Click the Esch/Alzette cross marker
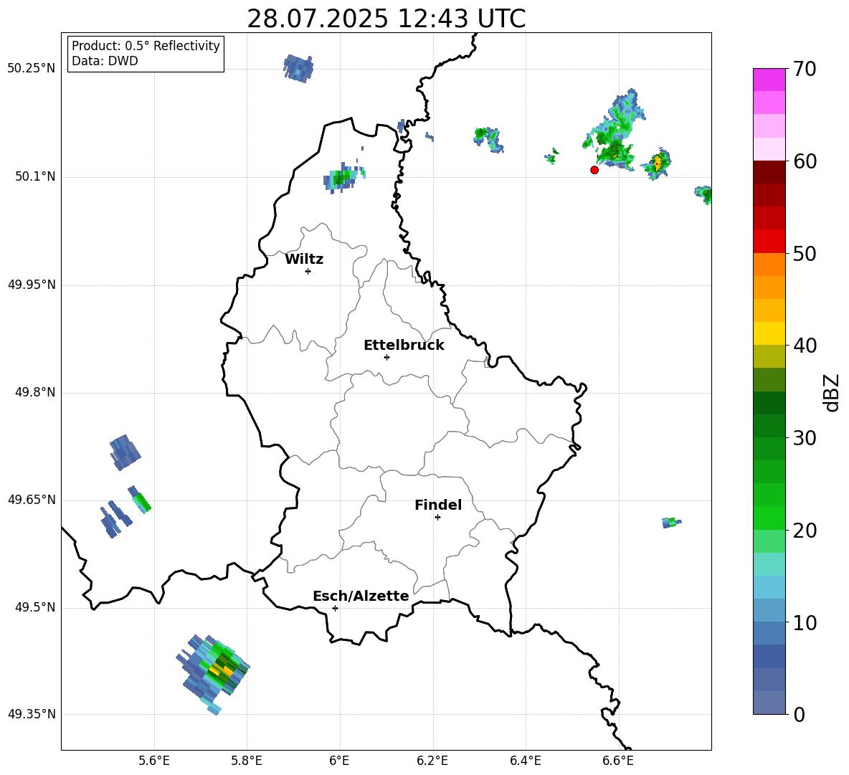The image size is (849, 775). pos(335,608)
